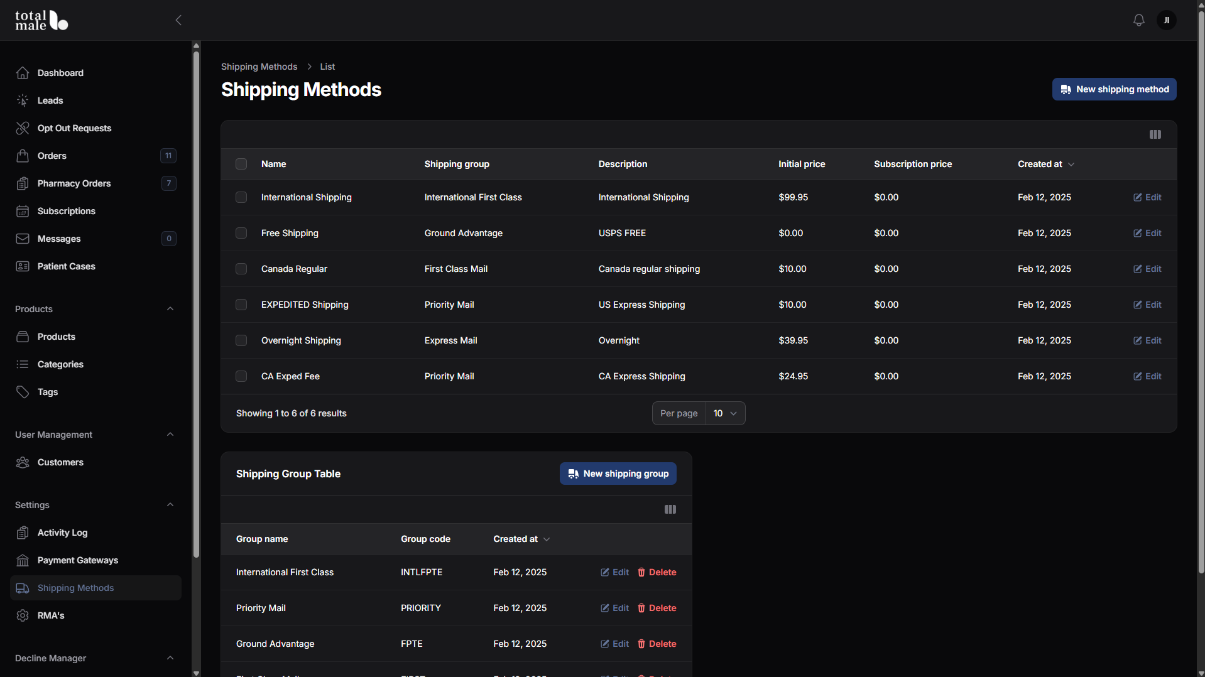Click the Payment Gateways bank icon
Image resolution: width=1205 pixels, height=677 pixels.
(x=23, y=560)
